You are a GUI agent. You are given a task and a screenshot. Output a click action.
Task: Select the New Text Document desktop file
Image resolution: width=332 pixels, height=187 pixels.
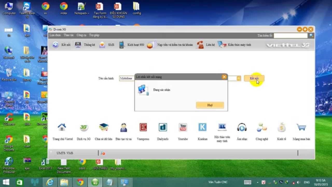pyautogui.click(x=64, y=165)
